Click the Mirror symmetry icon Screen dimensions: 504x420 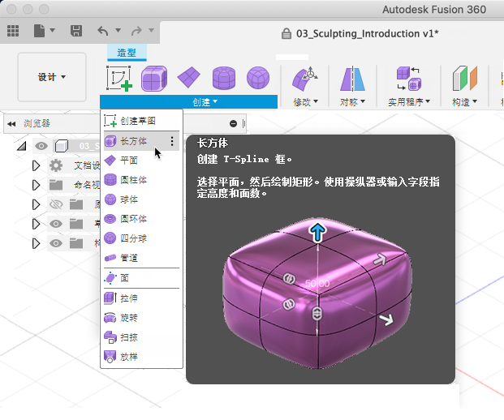click(x=352, y=79)
